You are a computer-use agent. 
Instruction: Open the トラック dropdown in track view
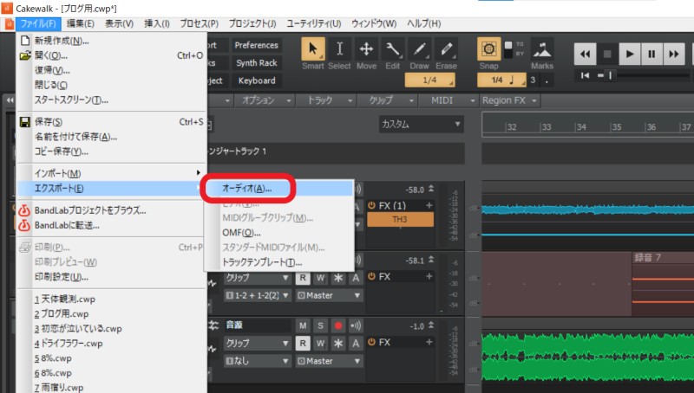324,100
